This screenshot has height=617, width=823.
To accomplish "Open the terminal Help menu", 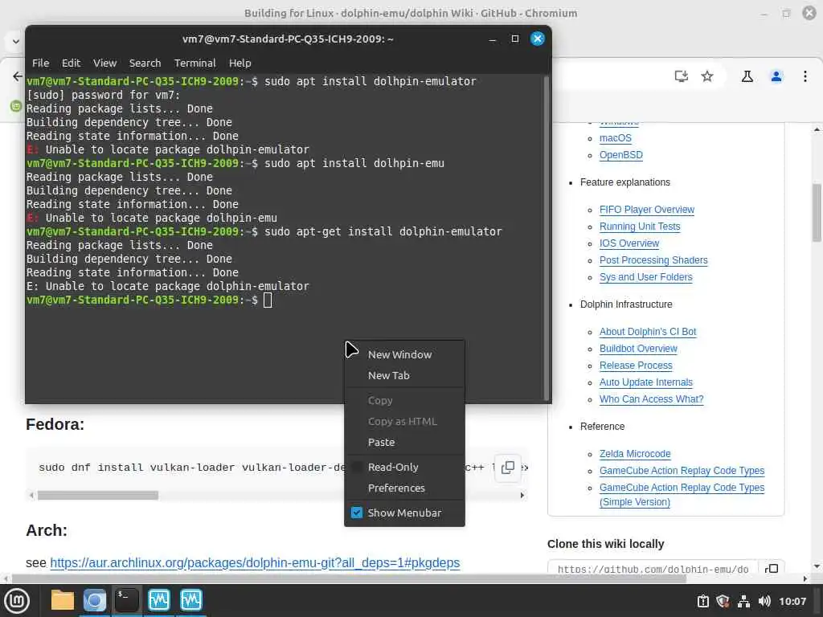I will click(240, 63).
